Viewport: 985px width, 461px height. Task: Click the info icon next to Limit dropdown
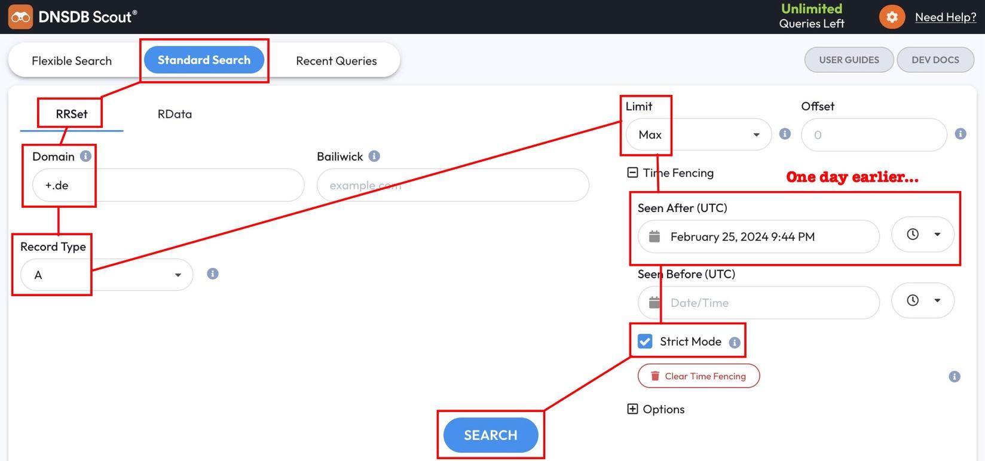[784, 134]
